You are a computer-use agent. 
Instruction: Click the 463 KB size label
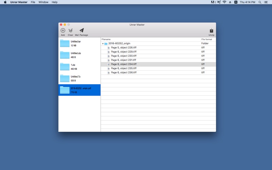[74, 69]
